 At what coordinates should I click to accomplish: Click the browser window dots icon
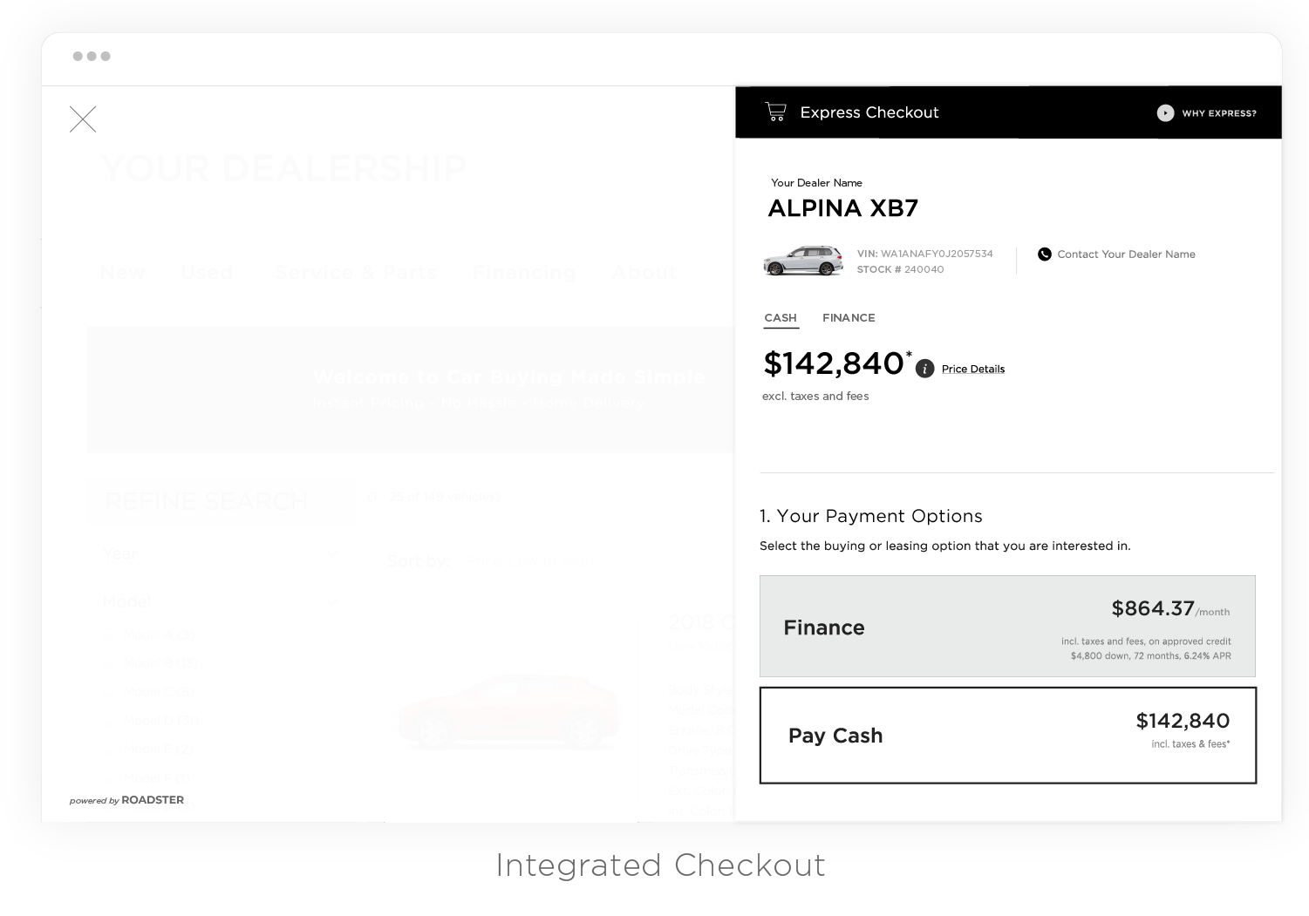coord(92,56)
